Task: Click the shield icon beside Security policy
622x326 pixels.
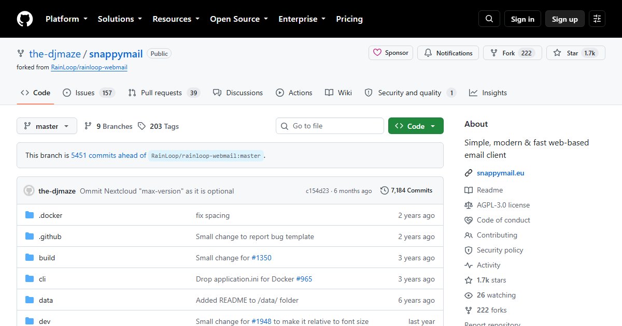Action: (x=469, y=250)
